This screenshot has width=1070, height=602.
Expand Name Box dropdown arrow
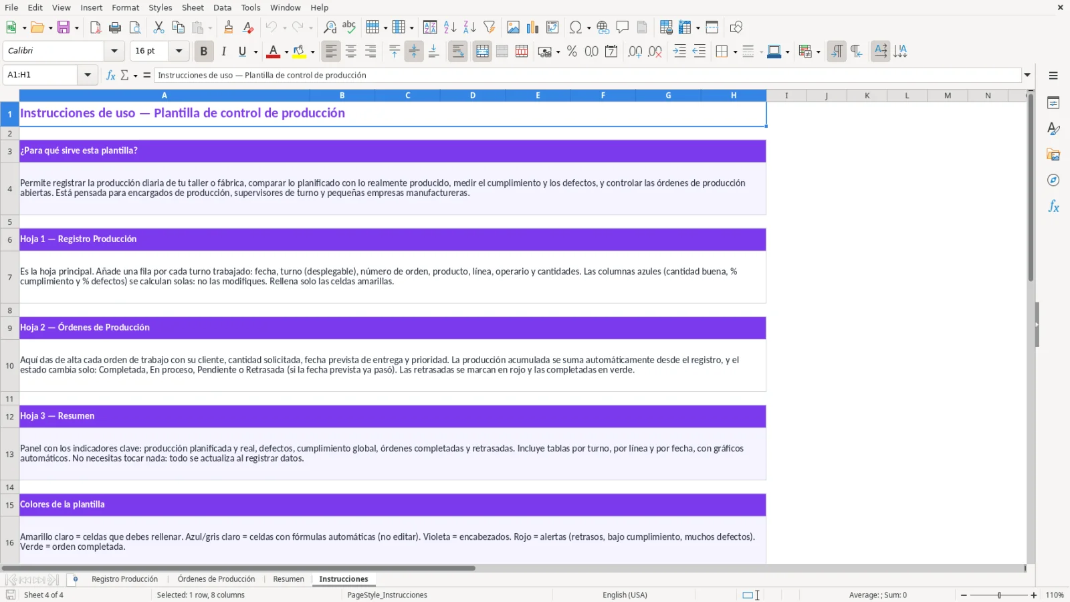tap(88, 75)
